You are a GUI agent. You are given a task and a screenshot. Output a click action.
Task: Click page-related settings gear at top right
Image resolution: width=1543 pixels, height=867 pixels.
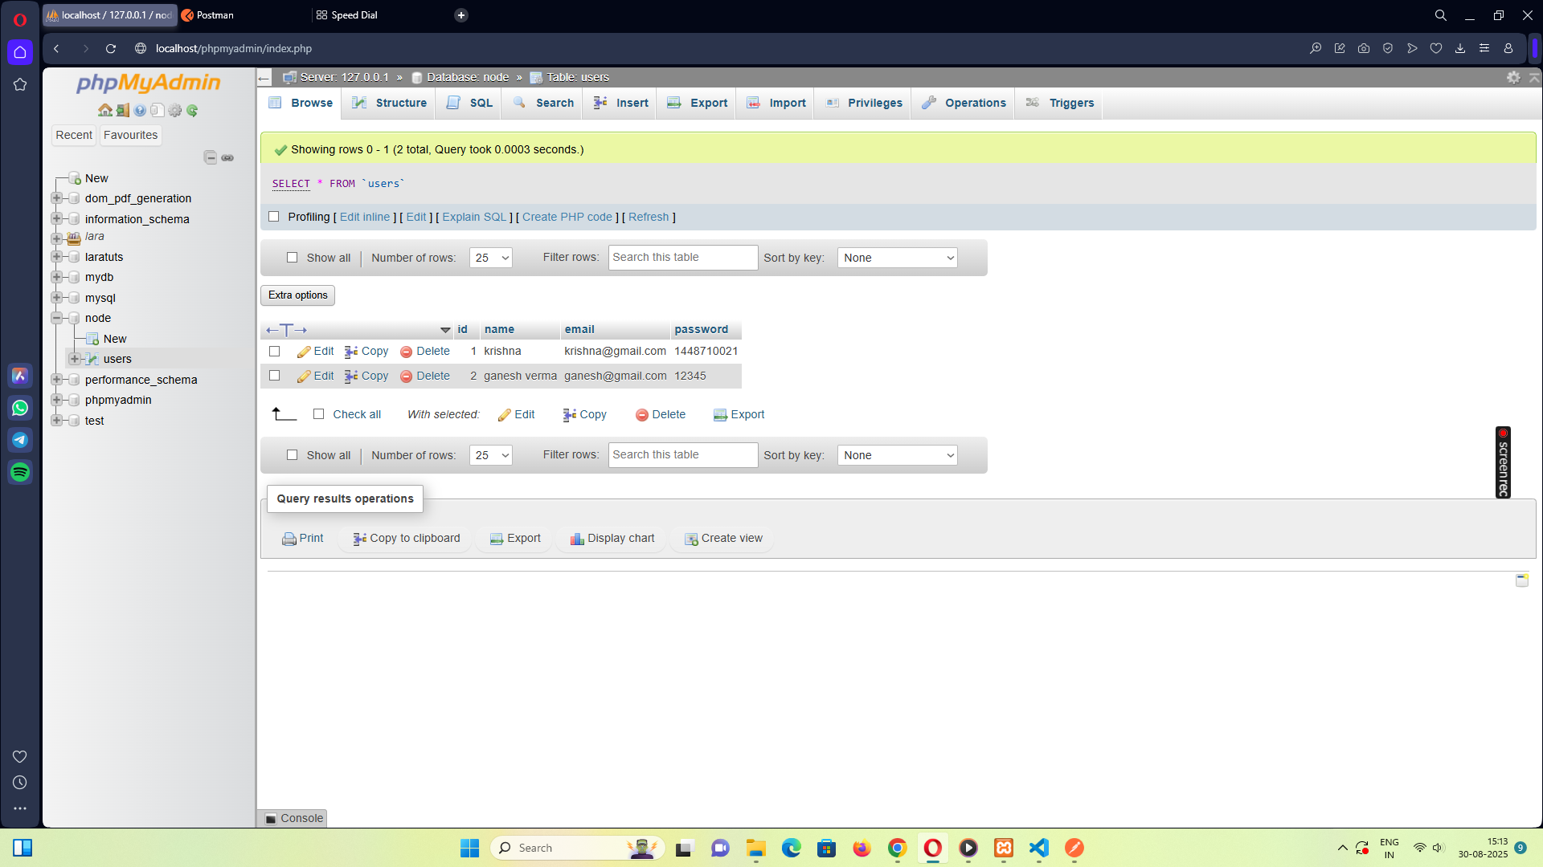1513,77
